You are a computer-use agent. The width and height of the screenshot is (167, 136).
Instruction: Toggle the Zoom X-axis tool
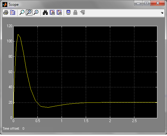point(29,12)
